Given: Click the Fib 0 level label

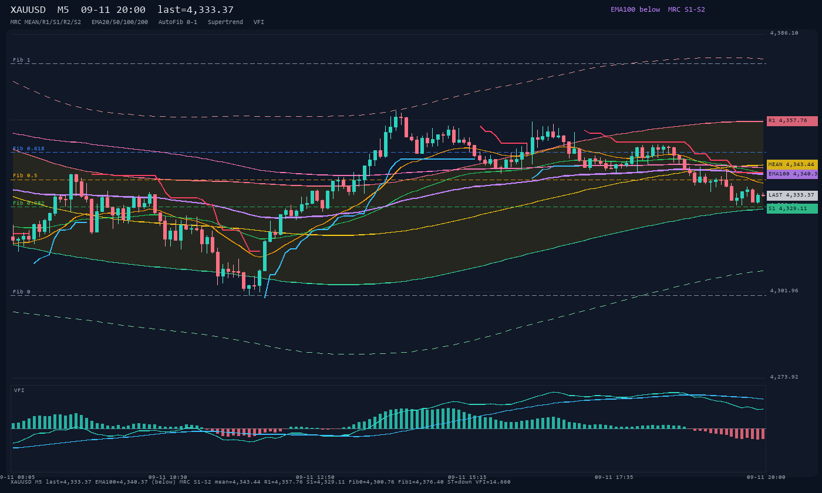Looking at the screenshot, I should (22, 292).
